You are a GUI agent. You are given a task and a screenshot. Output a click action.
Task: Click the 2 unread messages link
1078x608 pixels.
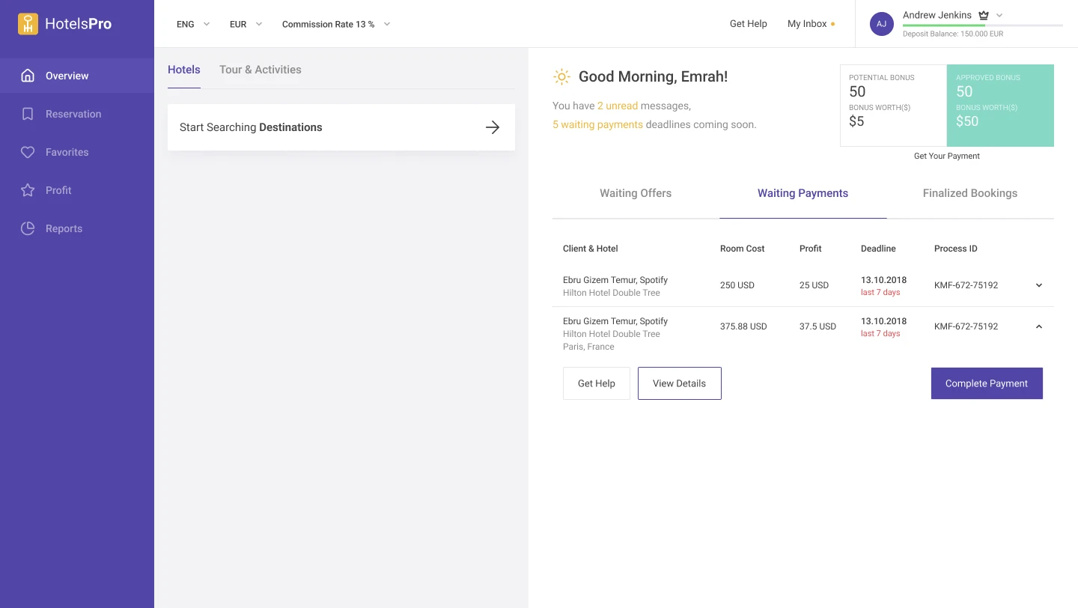click(x=618, y=106)
